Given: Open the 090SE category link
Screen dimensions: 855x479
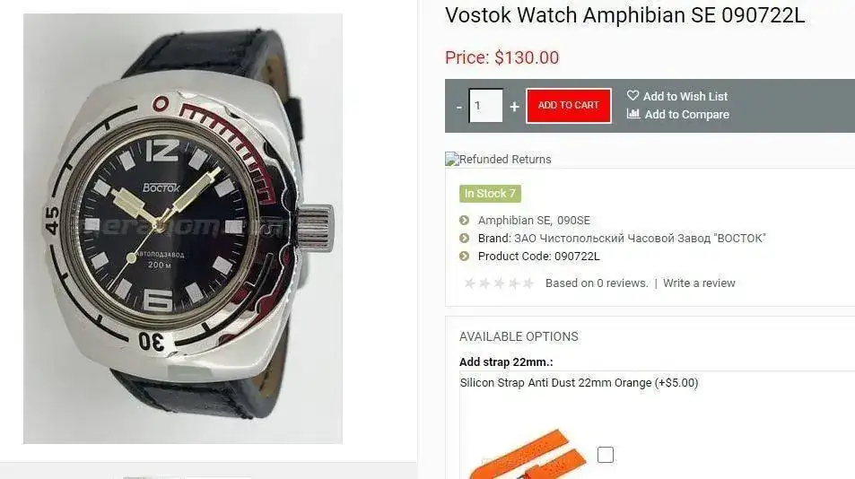Looking at the screenshot, I should (573, 220).
